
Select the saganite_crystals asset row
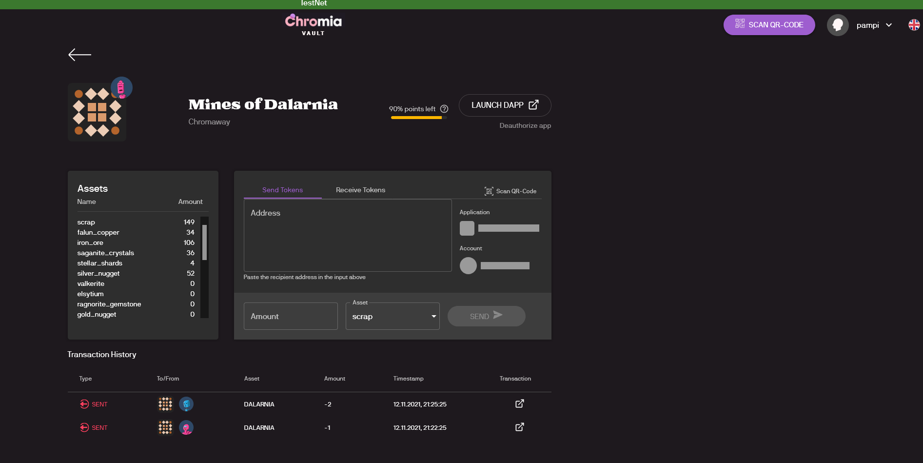[136, 253]
